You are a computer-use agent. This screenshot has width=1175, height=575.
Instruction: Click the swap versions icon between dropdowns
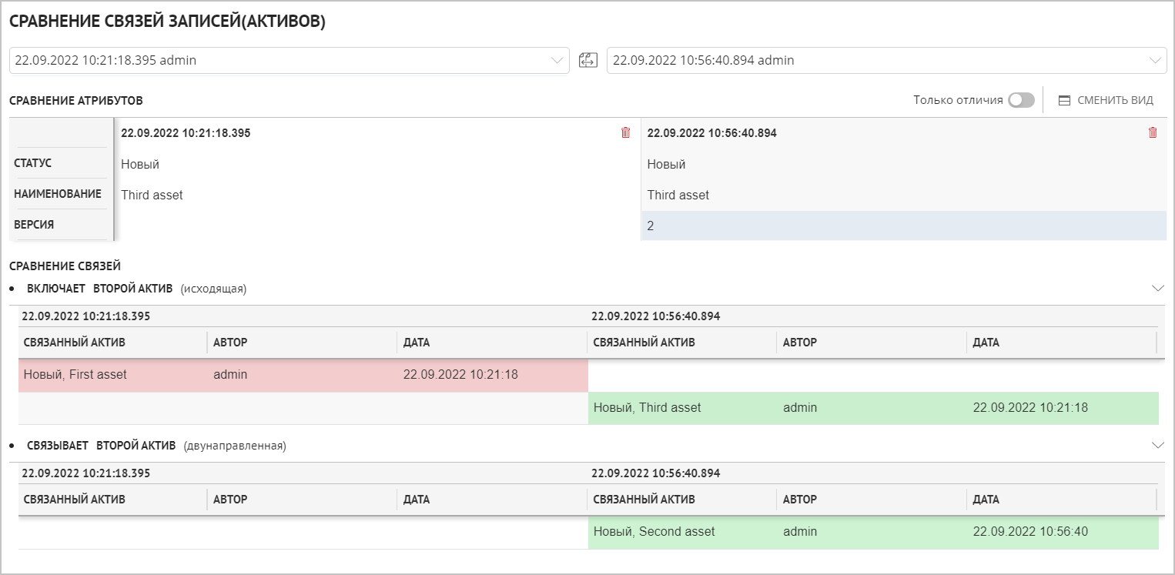[588, 60]
